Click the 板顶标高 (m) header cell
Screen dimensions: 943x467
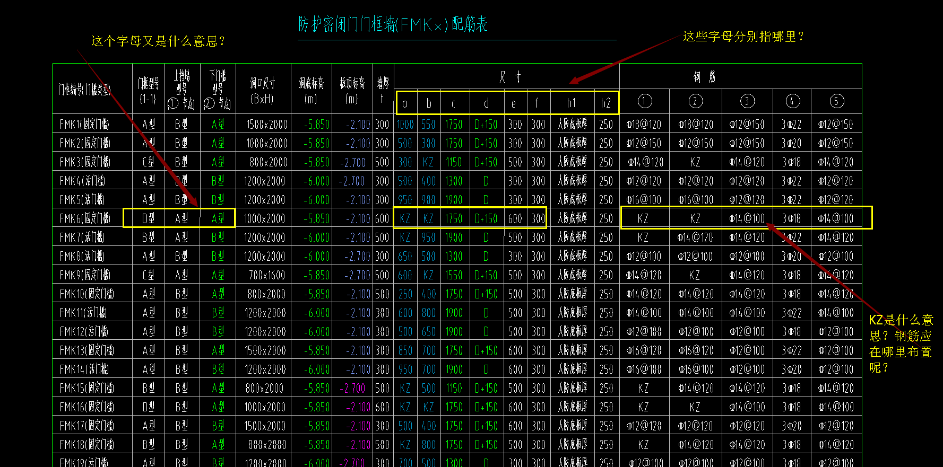tap(352, 90)
